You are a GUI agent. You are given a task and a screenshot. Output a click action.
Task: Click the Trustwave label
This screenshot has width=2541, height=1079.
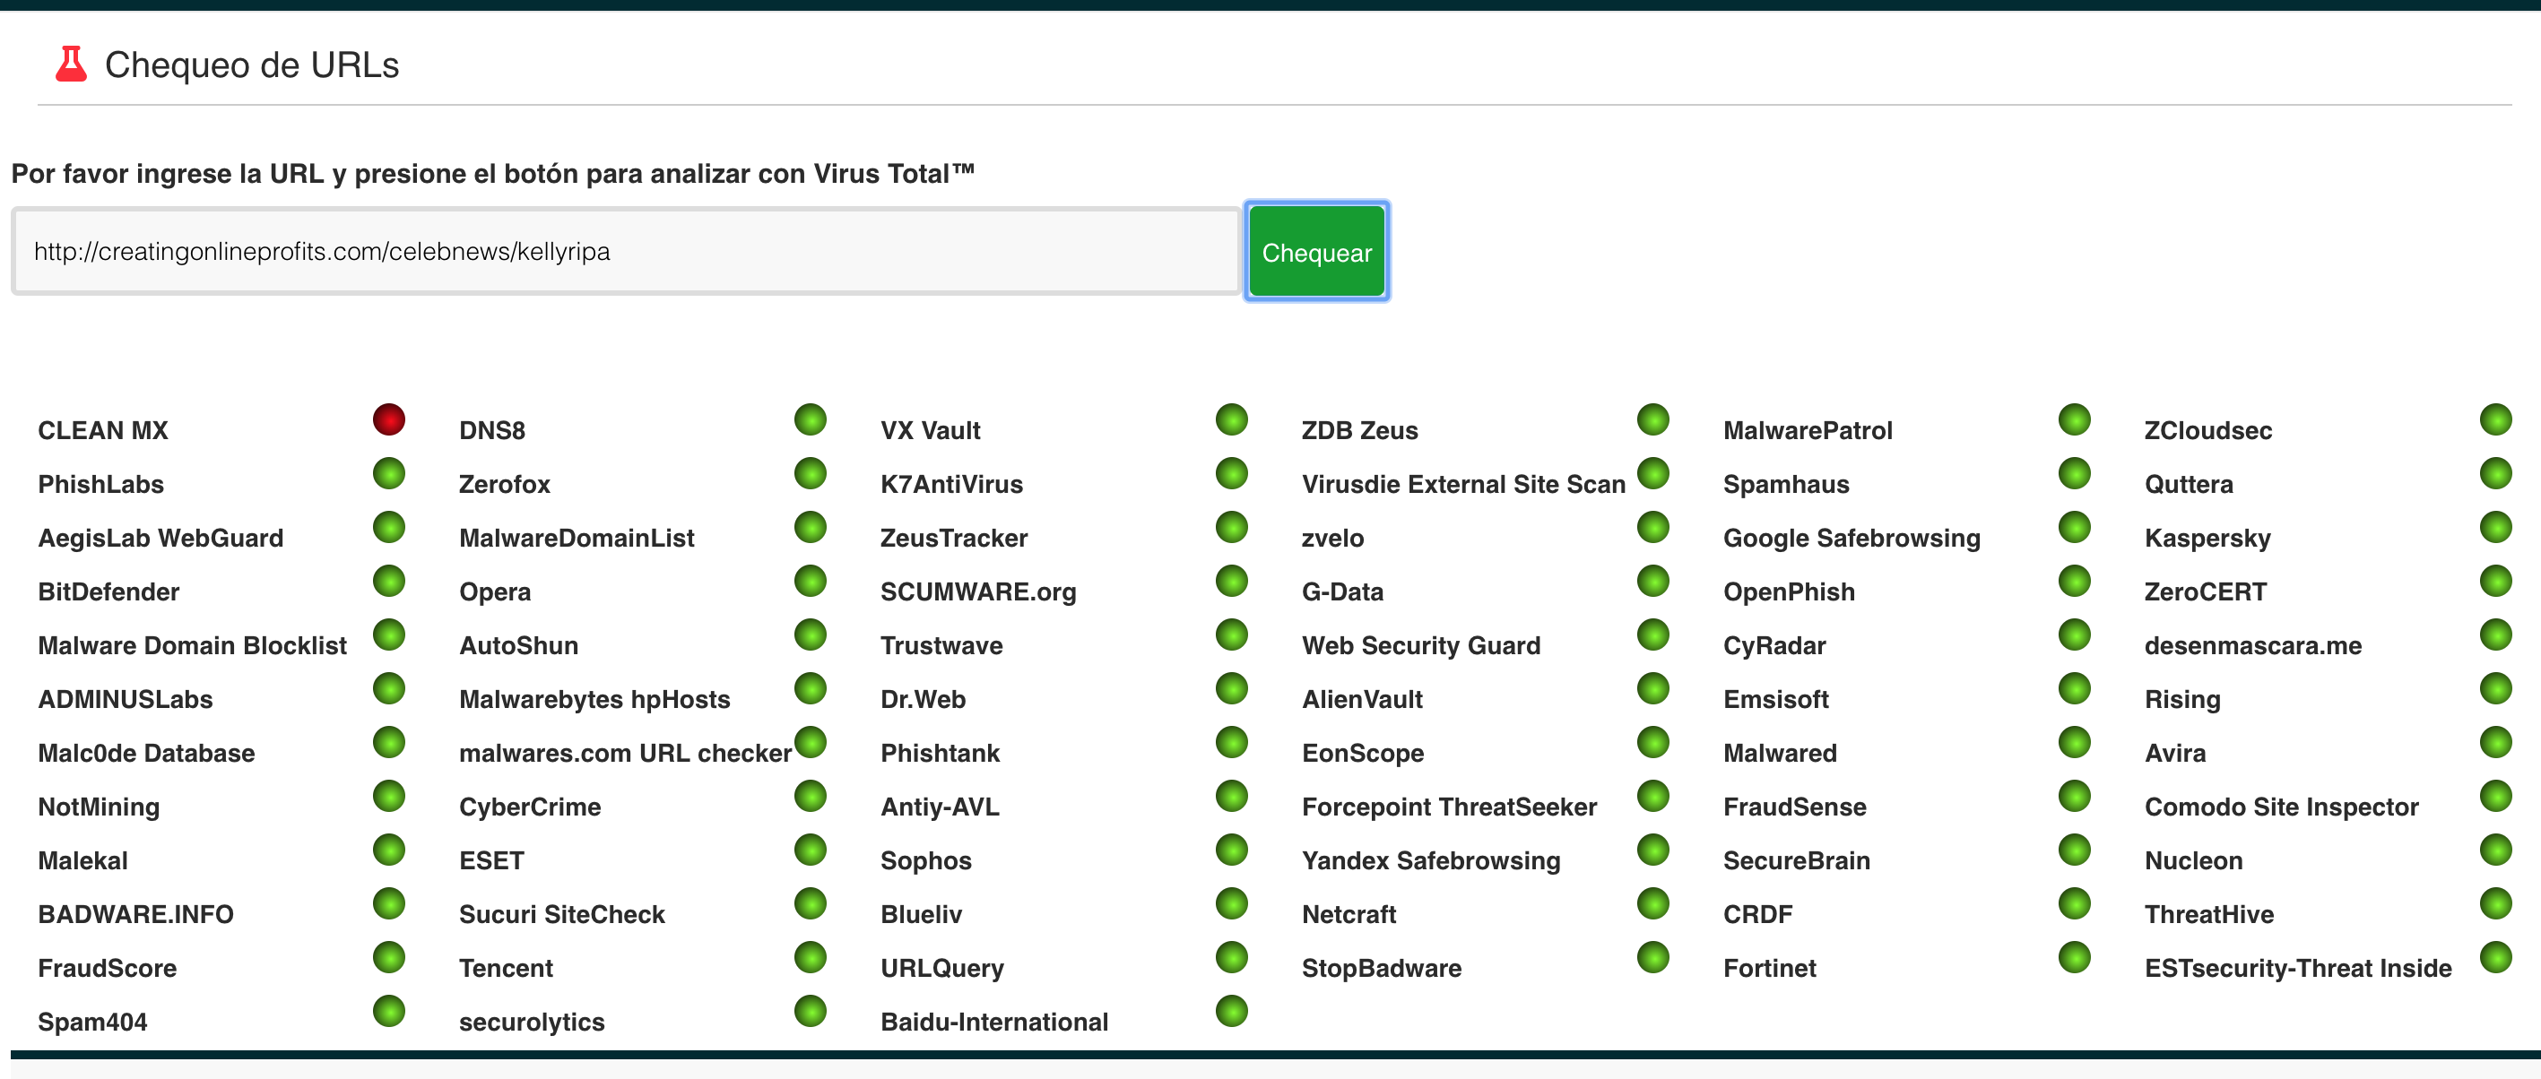941,645
